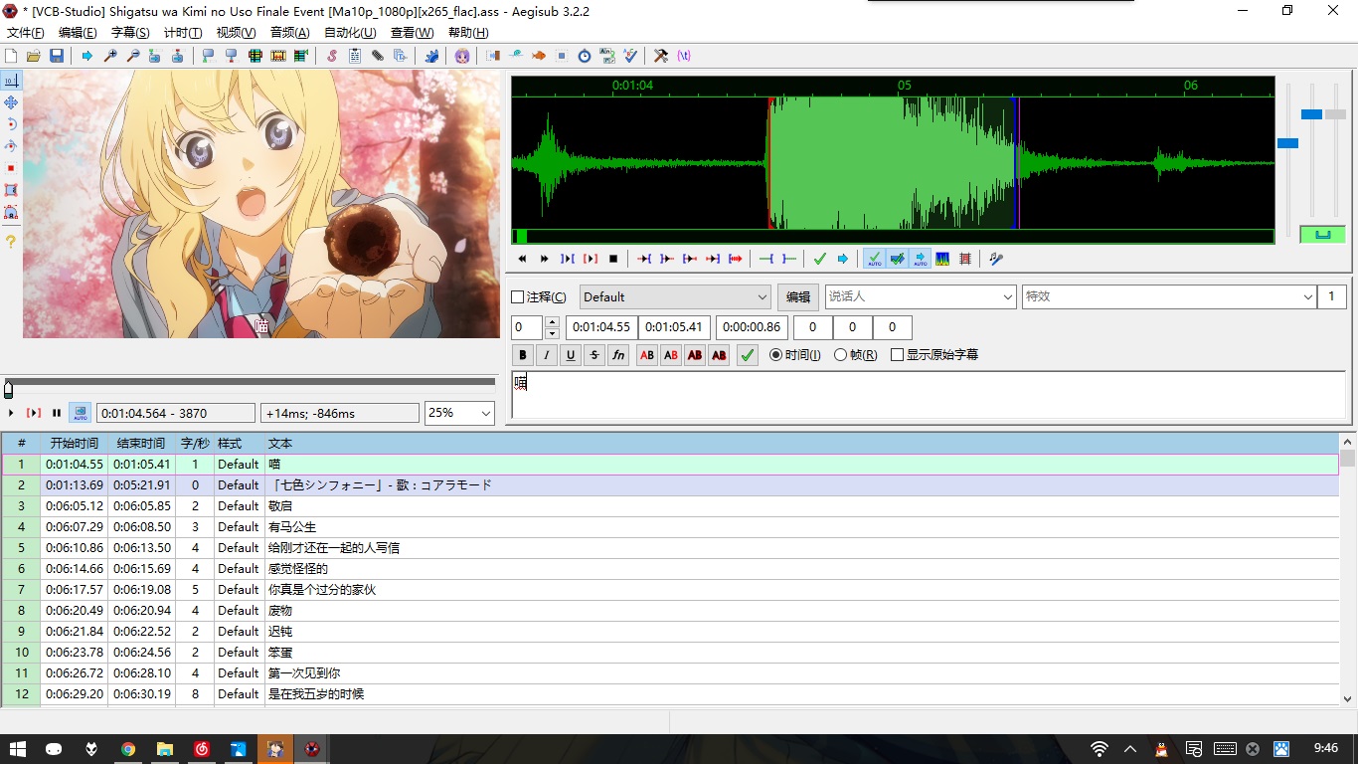Viewport: 1358px width, 764px height.
Task: Enable 显示原始字幕 show original checkbox
Action: (x=898, y=355)
